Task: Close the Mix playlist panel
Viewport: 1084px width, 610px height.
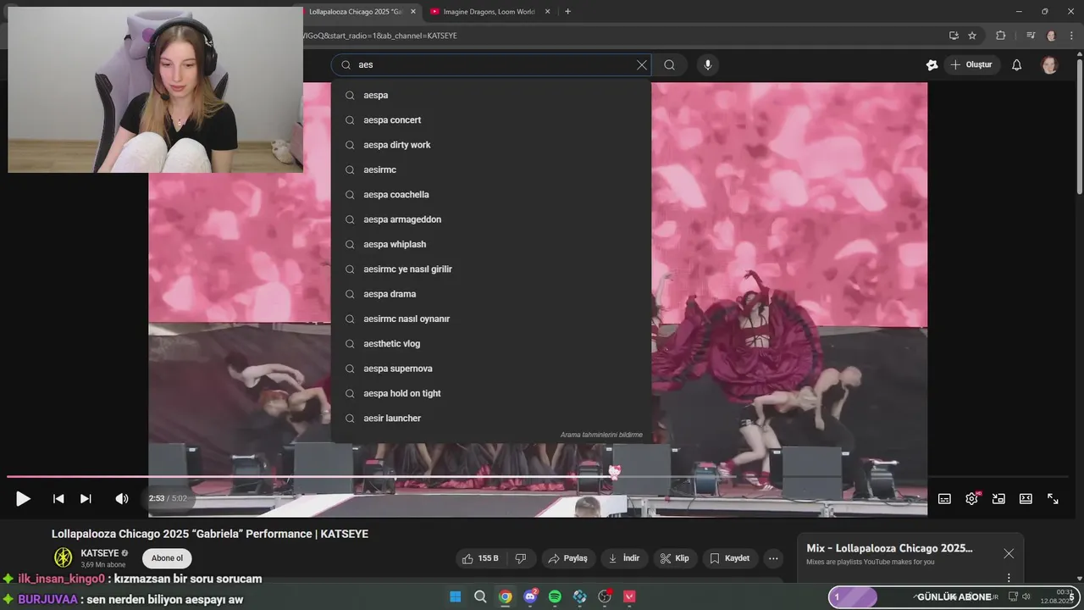Action: 1009,553
